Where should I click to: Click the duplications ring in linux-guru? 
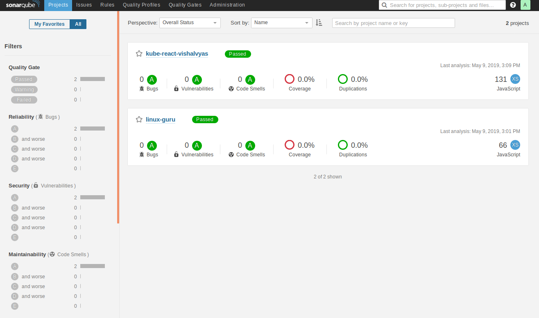click(343, 145)
